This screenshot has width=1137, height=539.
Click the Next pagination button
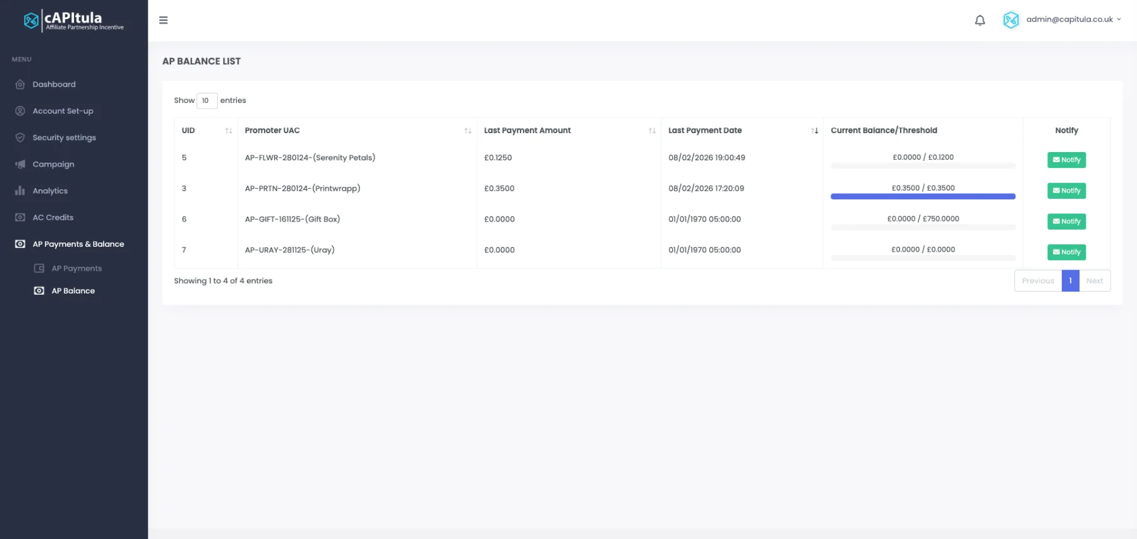(1095, 281)
